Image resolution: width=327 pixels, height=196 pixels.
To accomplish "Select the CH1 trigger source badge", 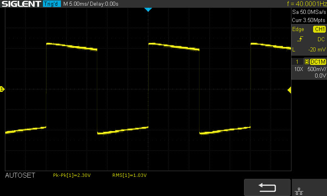I will pyautogui.click(x=319, y=29).
